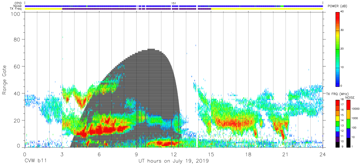Click the y-axis tick label '100'
The image size is (363, 167).
(x=16, y=14)
